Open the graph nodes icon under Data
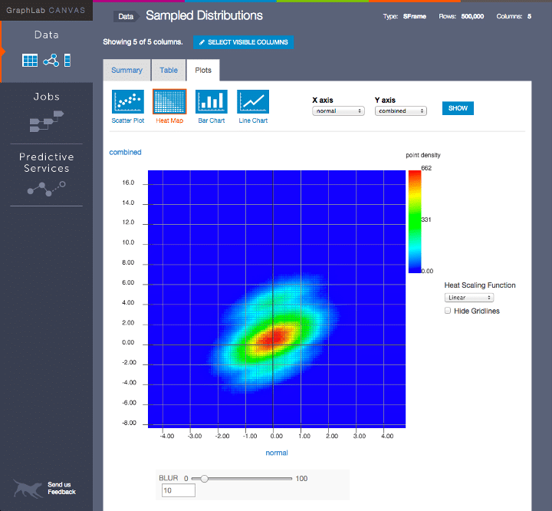This screenshot has height=511, width=552. pyautogui.click(x=51, y=61)
